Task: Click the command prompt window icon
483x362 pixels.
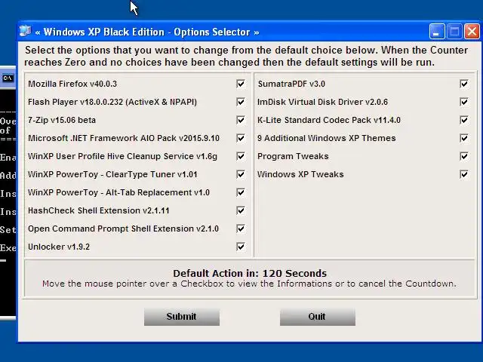Action: [x=8, y=78]
